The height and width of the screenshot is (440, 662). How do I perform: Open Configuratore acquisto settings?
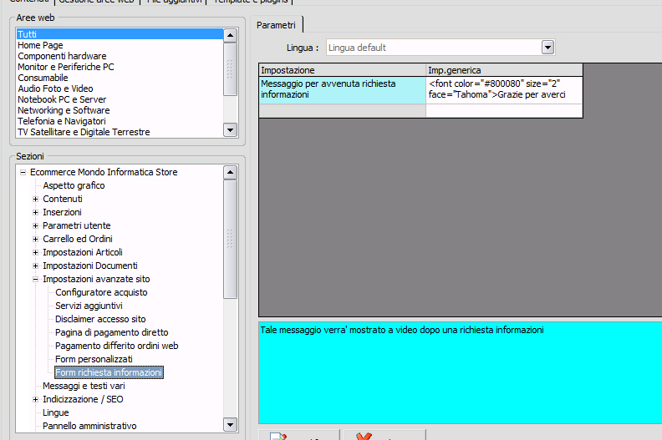pos(101,292)
